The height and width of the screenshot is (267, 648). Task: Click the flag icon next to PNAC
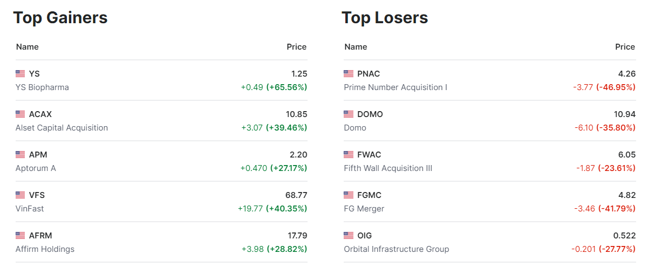pyautogui.click(x=349, y=74)
